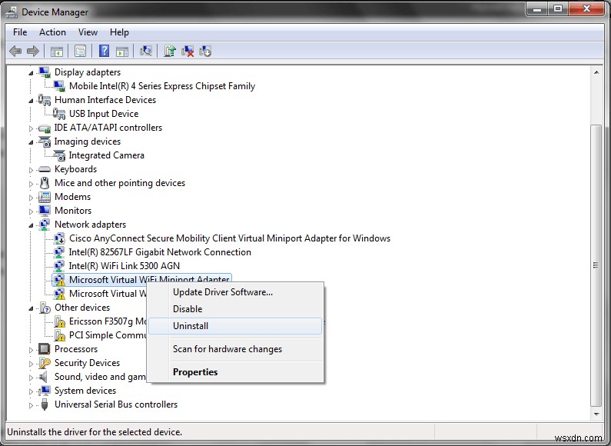Click the vertical scrollbar thumb
Screen dimensions: 611x446
596,265
